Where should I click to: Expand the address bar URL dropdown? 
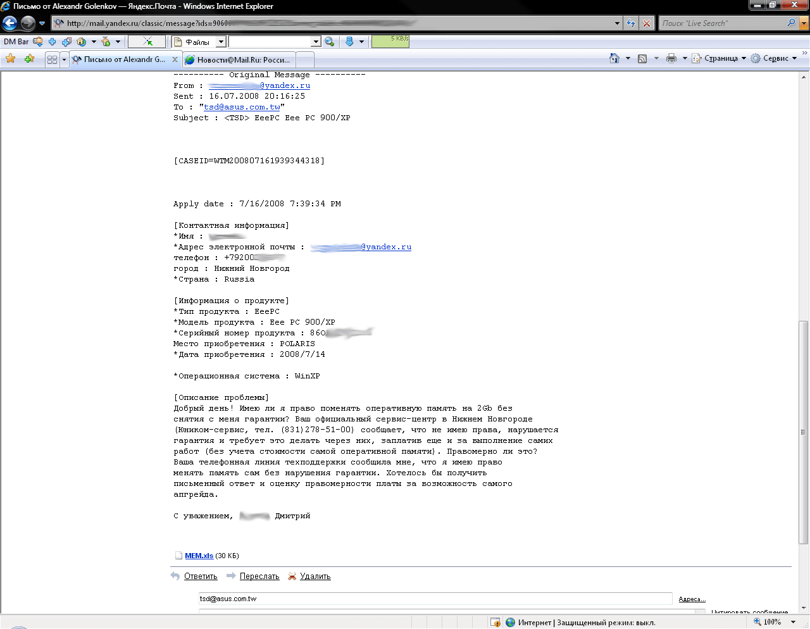(618, 23)
